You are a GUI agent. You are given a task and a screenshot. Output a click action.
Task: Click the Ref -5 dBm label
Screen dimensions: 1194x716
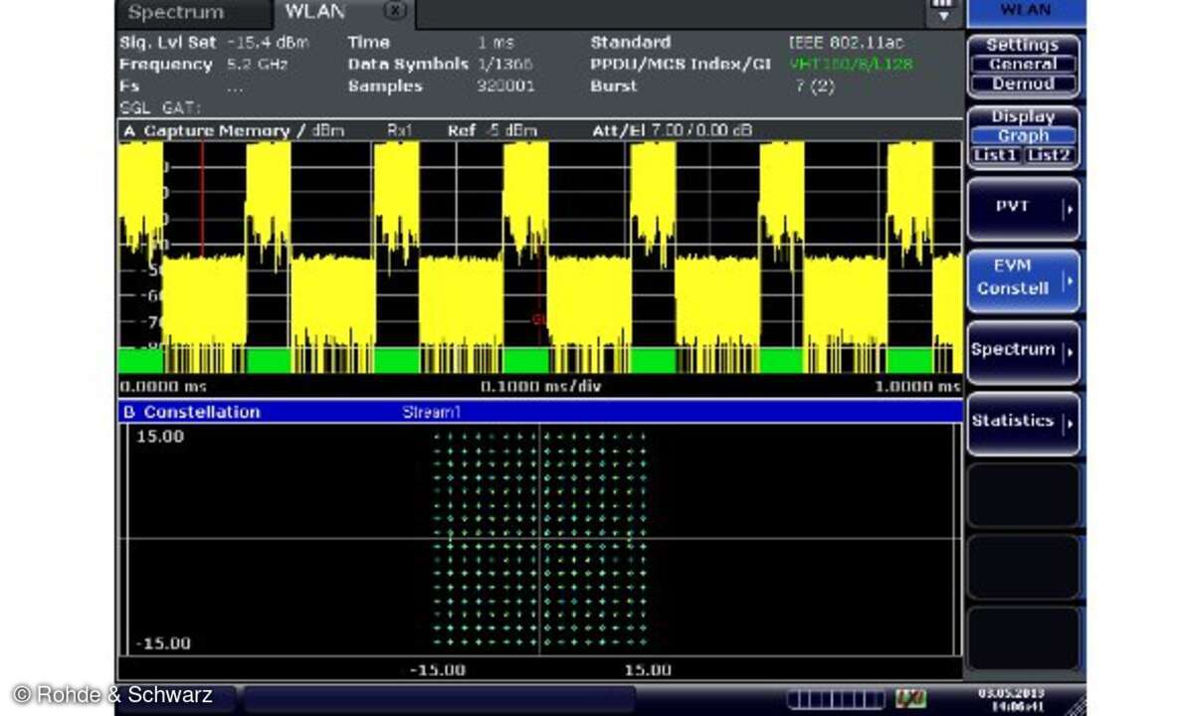(492, 131)
